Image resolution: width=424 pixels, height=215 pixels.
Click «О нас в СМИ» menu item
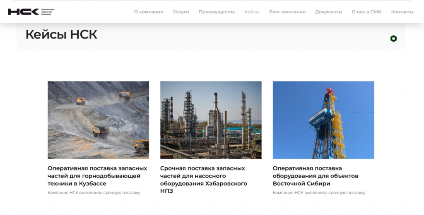click(x=366, y=12)
